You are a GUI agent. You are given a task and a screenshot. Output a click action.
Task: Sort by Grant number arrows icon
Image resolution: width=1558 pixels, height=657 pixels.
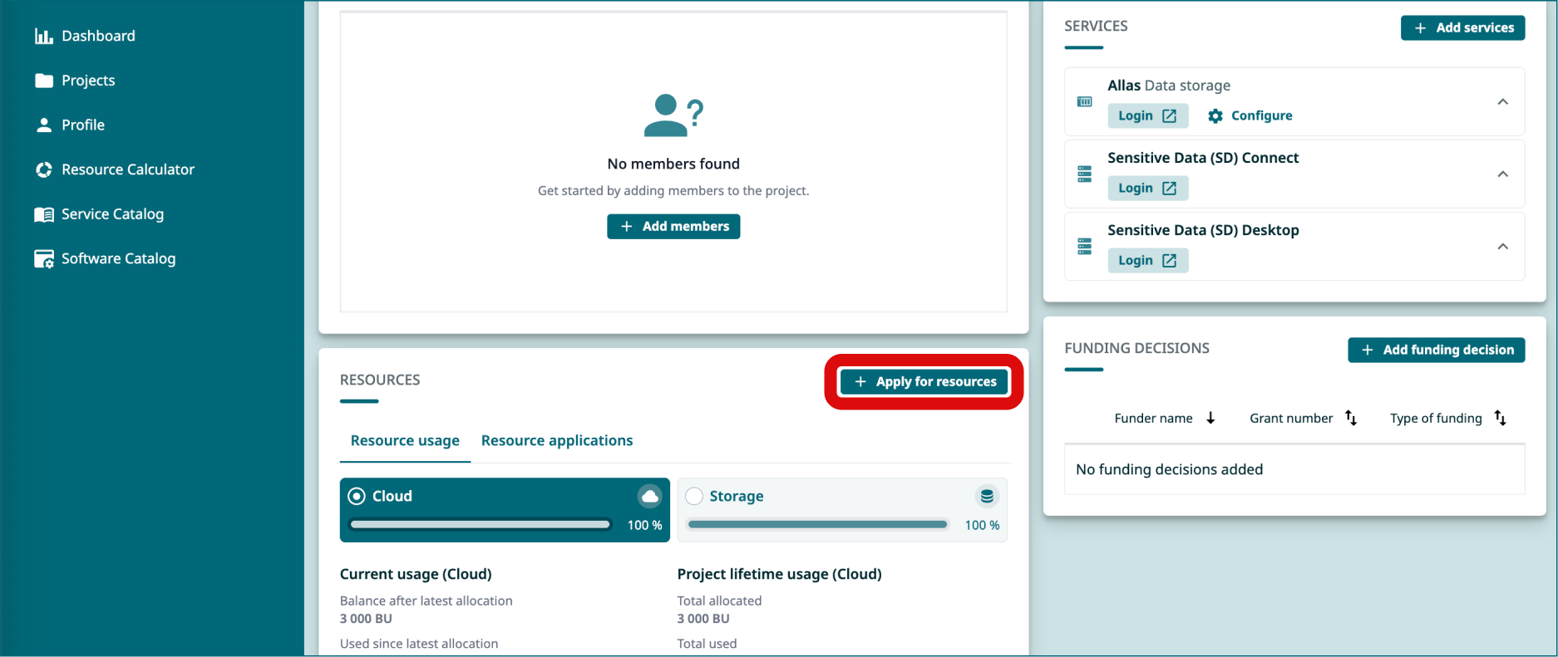[1351, 418]
